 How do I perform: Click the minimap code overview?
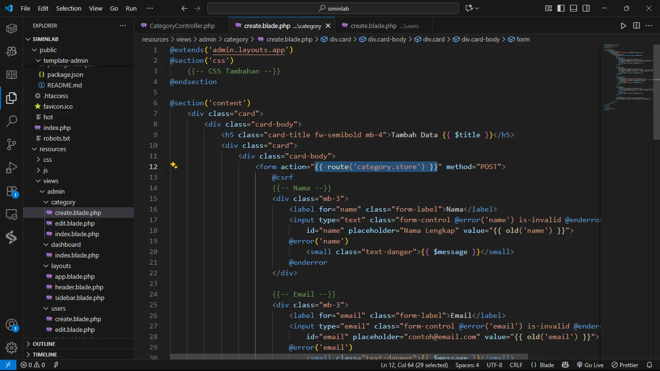[626, 77]
